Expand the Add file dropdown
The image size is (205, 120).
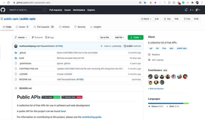coord(119,37)
